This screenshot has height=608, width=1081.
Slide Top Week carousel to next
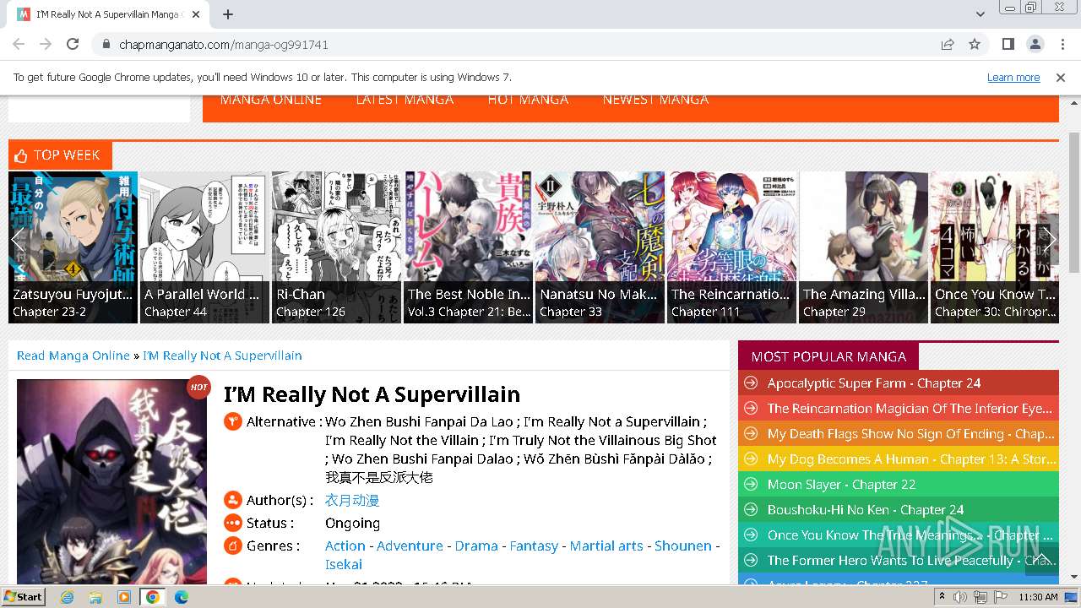click(1048, 238)
